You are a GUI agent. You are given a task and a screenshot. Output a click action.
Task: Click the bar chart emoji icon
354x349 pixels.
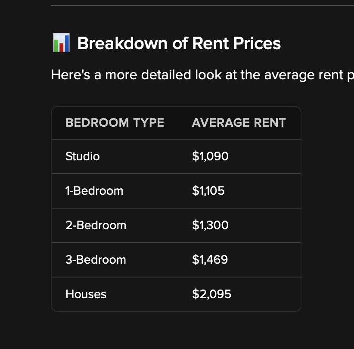pos(61,43)
